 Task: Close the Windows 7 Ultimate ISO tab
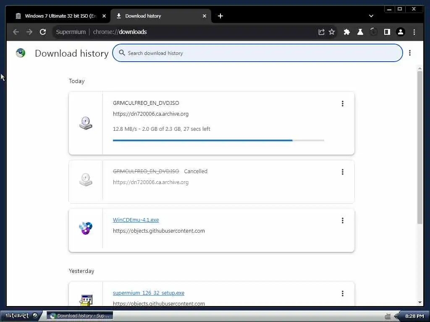[x=104, y=16]
